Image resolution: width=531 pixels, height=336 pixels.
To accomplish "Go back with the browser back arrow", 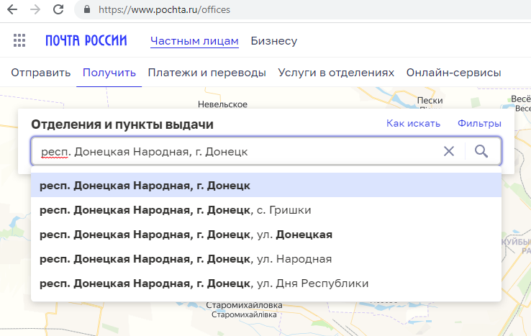I will [x=12, y=9].
